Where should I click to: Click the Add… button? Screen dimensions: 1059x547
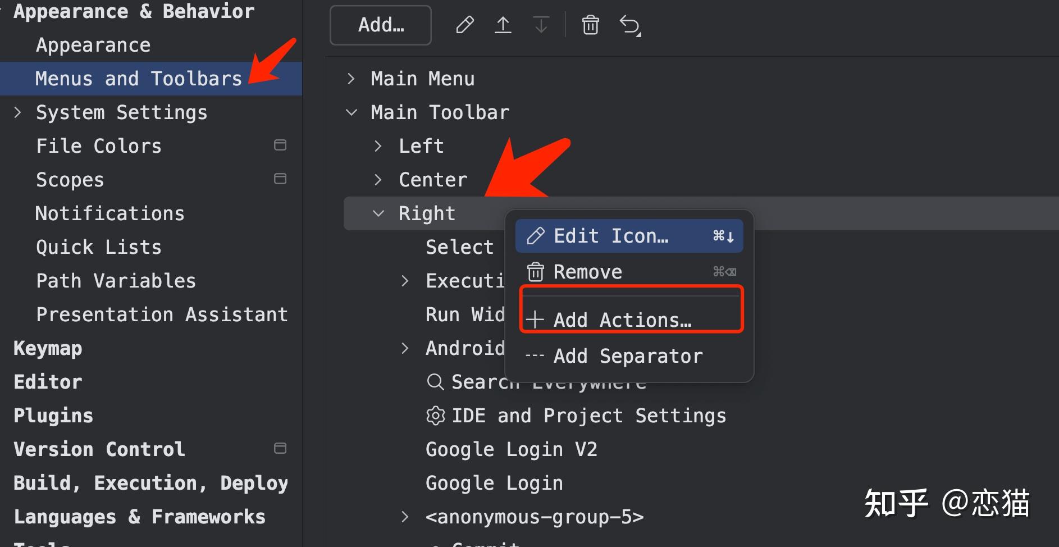[380, 25]
